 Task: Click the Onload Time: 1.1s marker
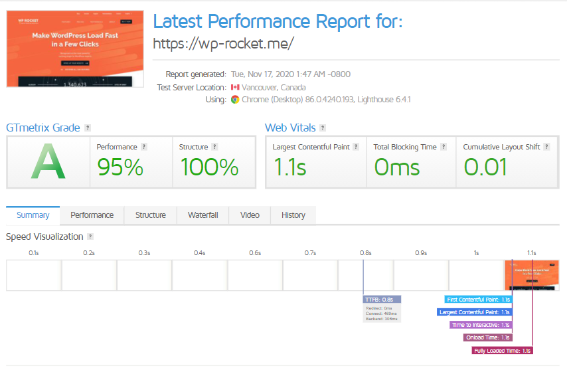tap(488, 337)
